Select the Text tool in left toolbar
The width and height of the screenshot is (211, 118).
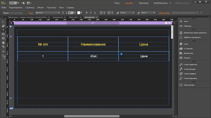(x=3, y=30)
